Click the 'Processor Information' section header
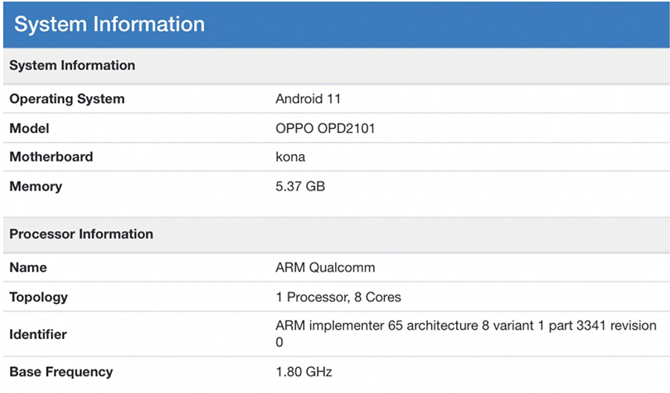The image size is (670, 393). click(81, 234)
